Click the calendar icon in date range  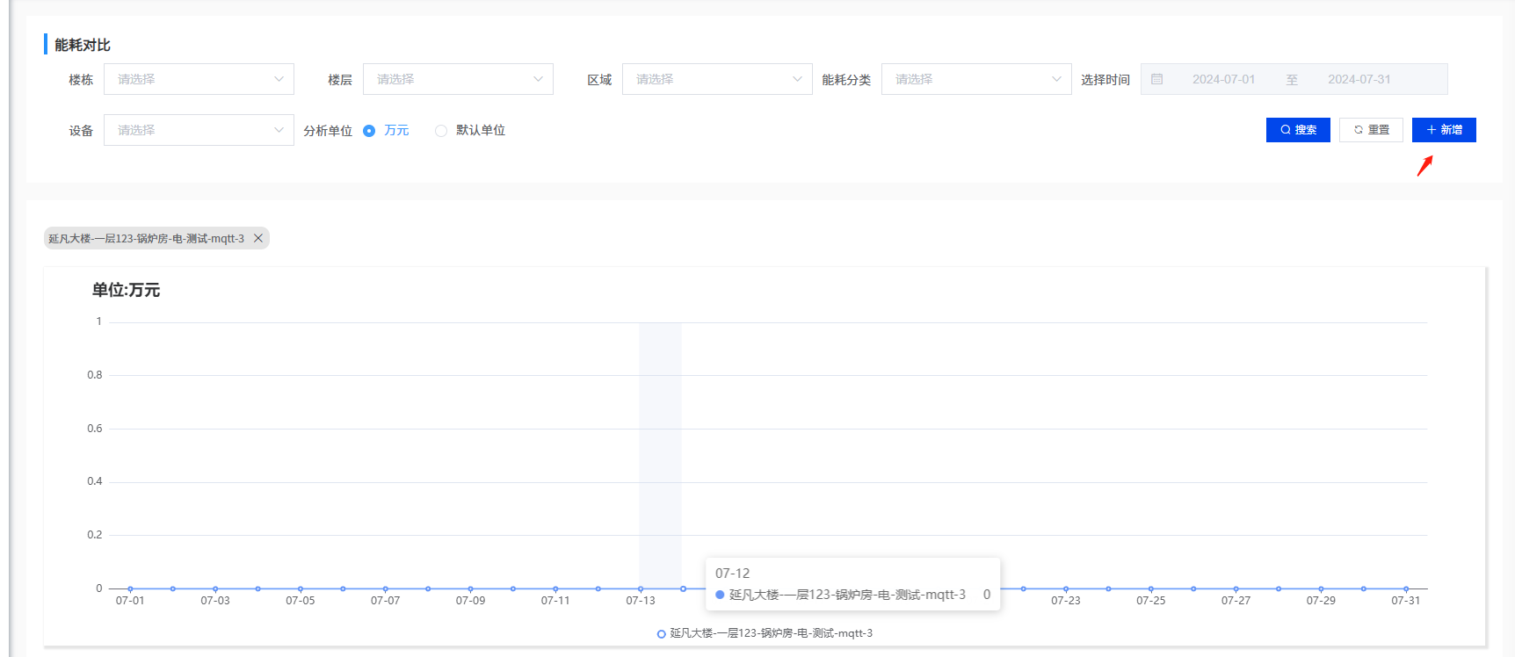[1156, 79]
